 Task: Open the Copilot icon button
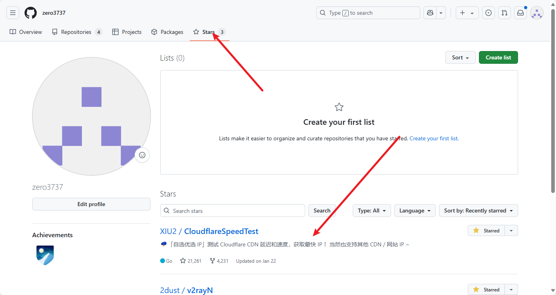point(430,13)
